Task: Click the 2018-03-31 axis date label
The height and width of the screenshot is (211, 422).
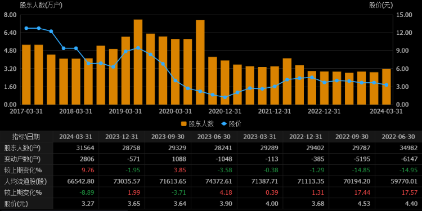Action: [76, 111]
